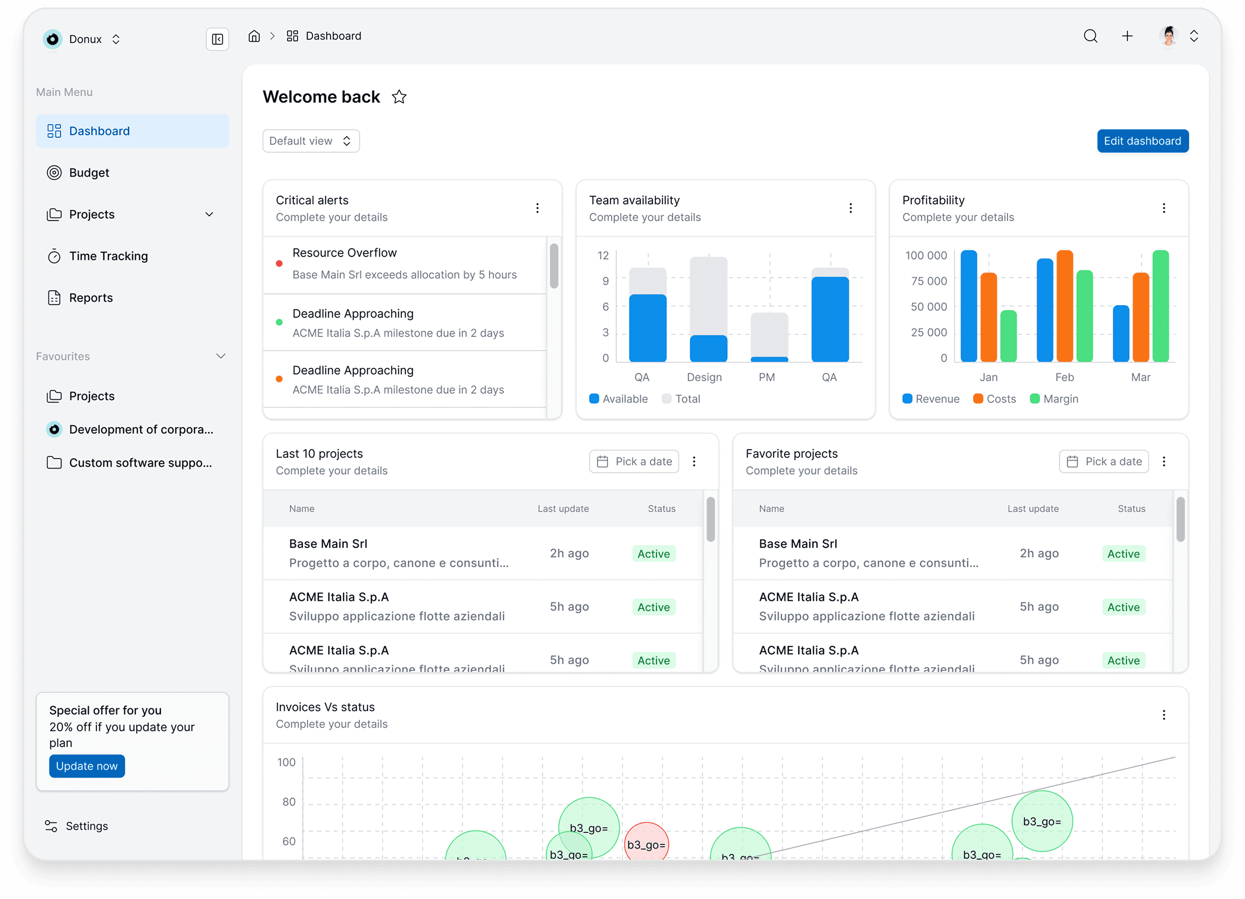
Task: Open Invoices Vs status options menu
Action: coord(1164,715)
